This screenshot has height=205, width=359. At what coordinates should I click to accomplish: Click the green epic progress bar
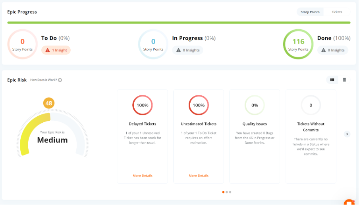(179, 23)
